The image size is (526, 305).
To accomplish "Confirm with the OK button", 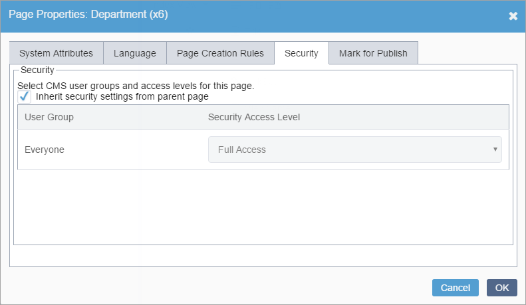I will [x=502, y=288].
